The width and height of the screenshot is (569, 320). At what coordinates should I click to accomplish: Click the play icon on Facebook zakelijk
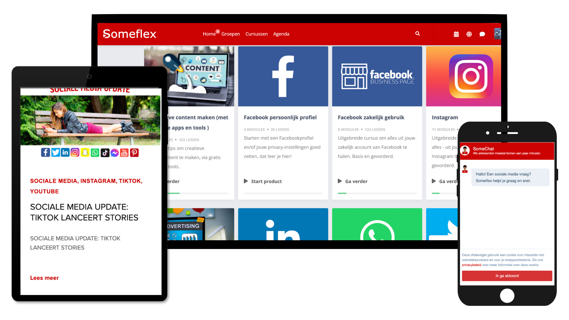coord(340,181)
